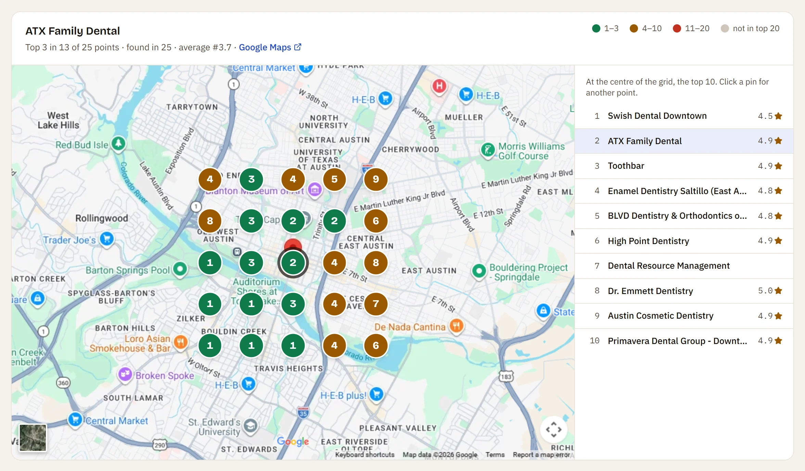Screen dimensions: 805x471
Task: Click the bottom-left Central Market cart icon
Action: tap(75, 419)
